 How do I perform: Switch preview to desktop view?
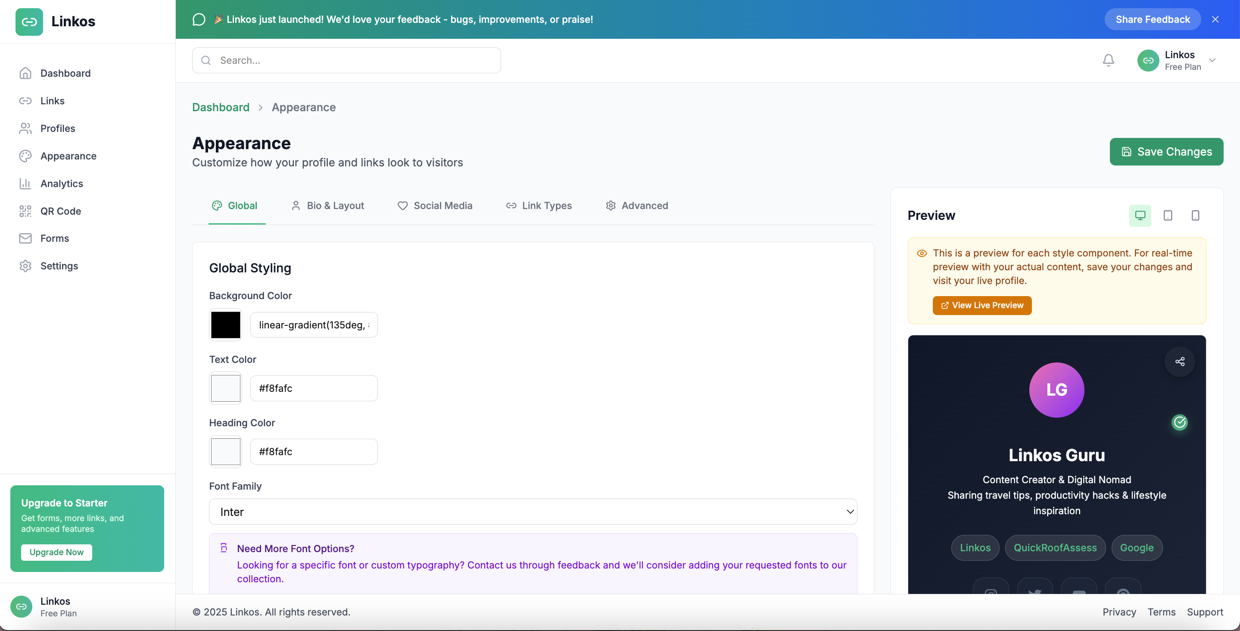tap(1140, 216)
